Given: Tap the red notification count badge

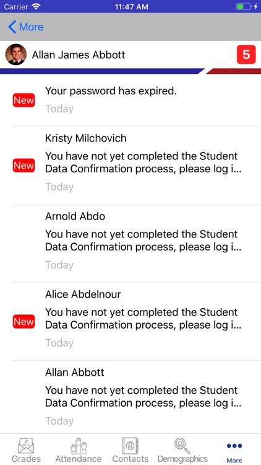Looking at the screenshot, I should pos(246,55).
